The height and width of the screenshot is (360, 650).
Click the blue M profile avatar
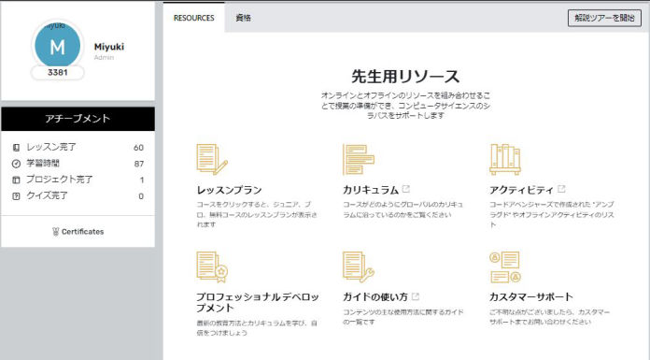pos(57,46)
